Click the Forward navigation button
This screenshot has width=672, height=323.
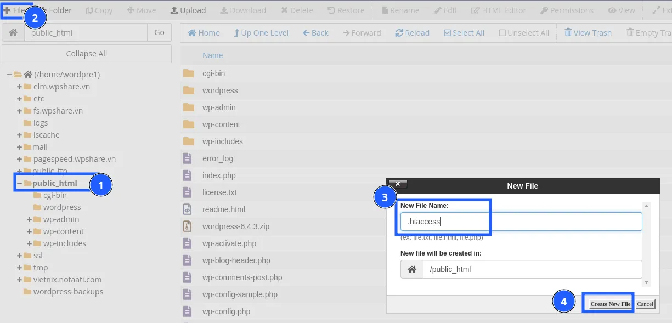pyautogui.click(x=362, y=33)
